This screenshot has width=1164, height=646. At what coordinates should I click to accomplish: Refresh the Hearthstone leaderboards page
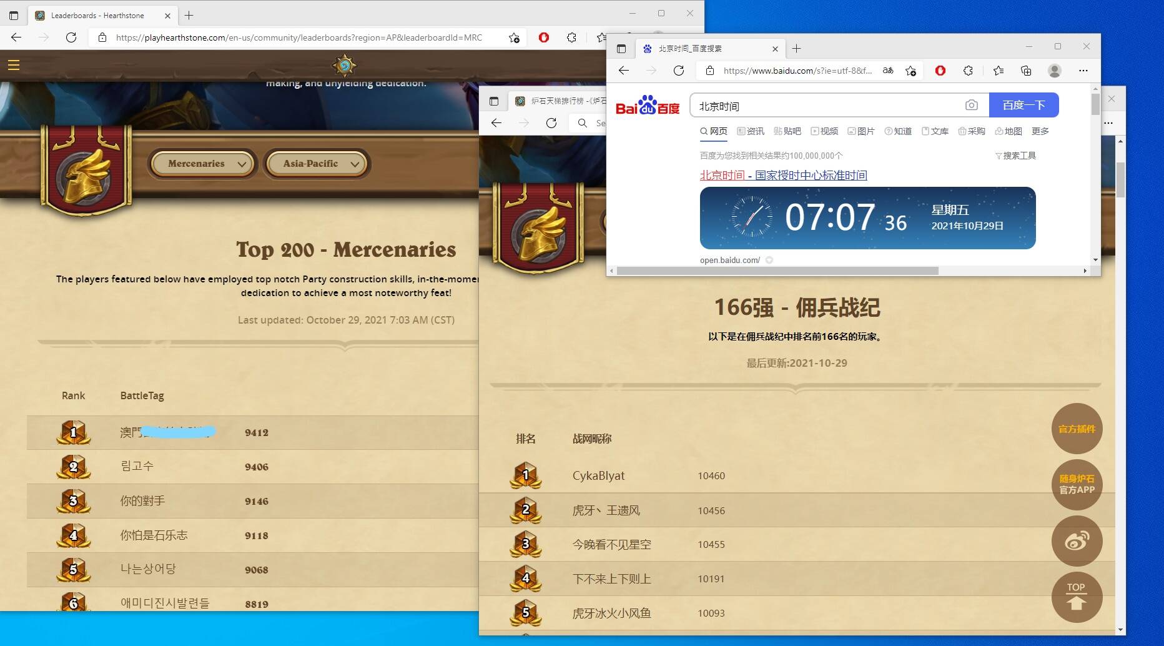click(71, 37)
